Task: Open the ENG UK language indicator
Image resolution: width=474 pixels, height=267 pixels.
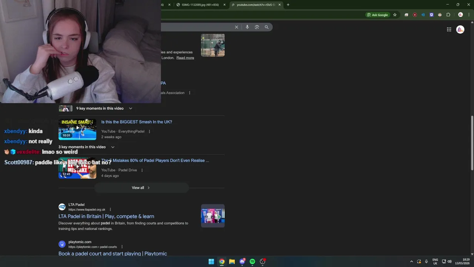Action: [x=435, y=261]
